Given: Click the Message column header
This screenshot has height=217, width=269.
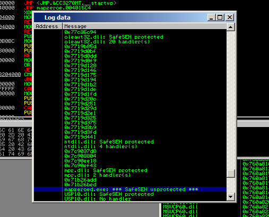Looking at the screenshot, I should 144,26.
